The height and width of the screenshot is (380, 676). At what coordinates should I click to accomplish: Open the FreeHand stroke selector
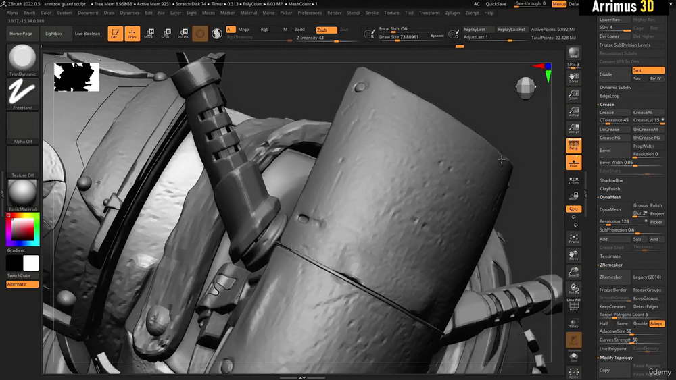(x=22, y=94)
